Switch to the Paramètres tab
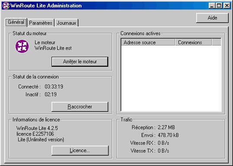Image resolution: width=233 pixels, height=166 pixels. click(41, 23)
